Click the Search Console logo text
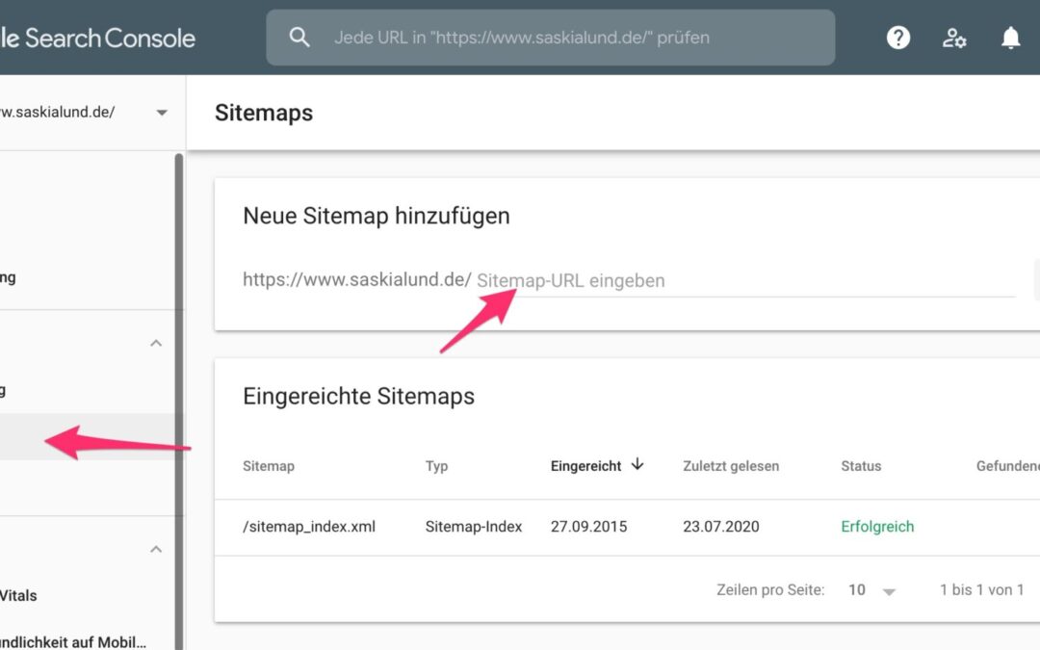The width and height of the screenshot is (1040, 650). point(96,38)
